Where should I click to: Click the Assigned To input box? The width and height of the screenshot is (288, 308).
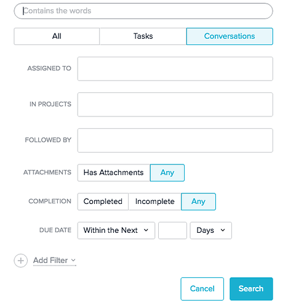click(x=175, y=69)
